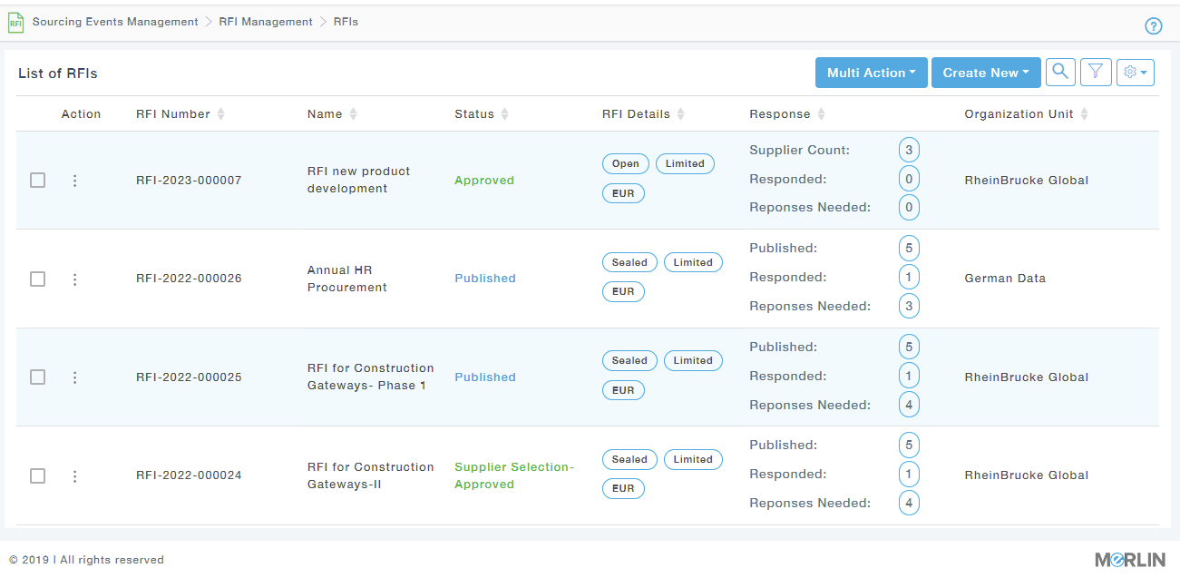The image size is (1180, 578).
Task: Open the gear settings dropdown
Action: click(x=1136, y=73)
